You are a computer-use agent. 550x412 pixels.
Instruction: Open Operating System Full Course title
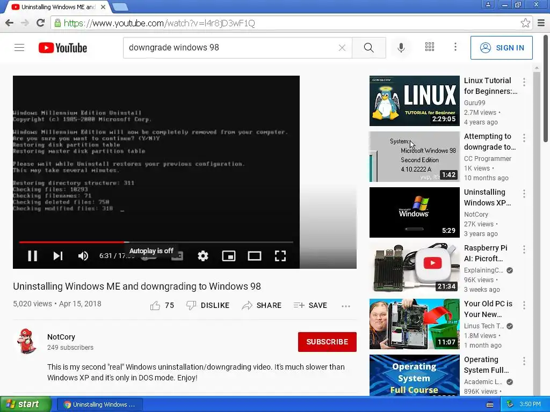486,365
